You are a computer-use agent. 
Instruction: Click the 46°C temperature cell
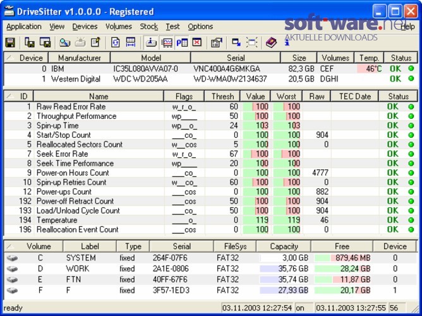pyautogui.click(x=370, y=69)
